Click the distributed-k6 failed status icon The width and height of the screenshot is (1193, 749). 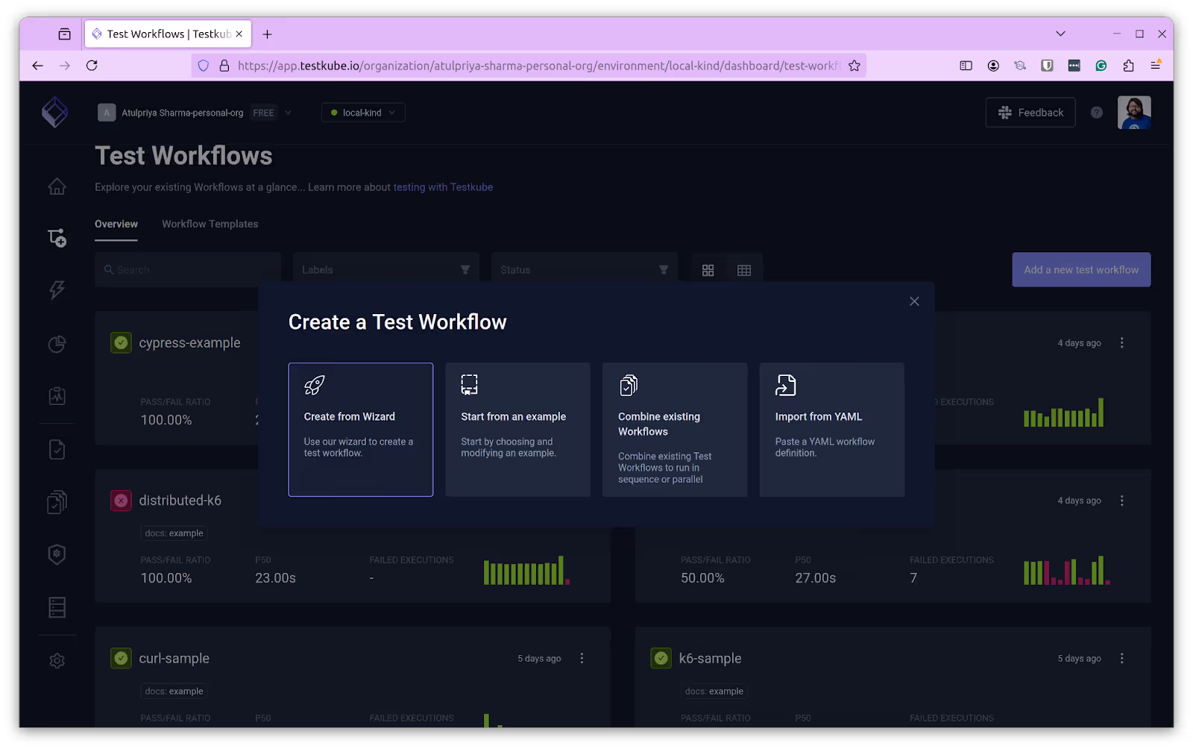[122, 501]
